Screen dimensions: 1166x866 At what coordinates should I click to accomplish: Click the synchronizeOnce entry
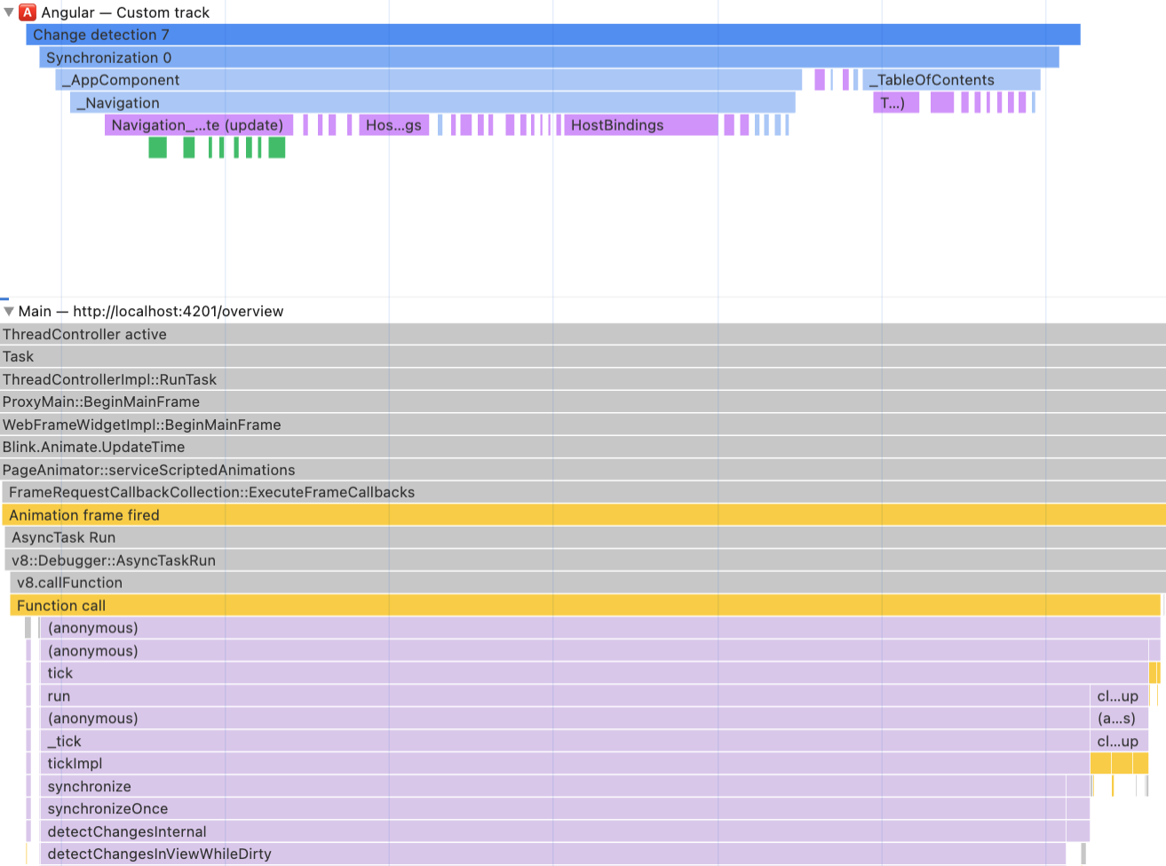(266, 808)
